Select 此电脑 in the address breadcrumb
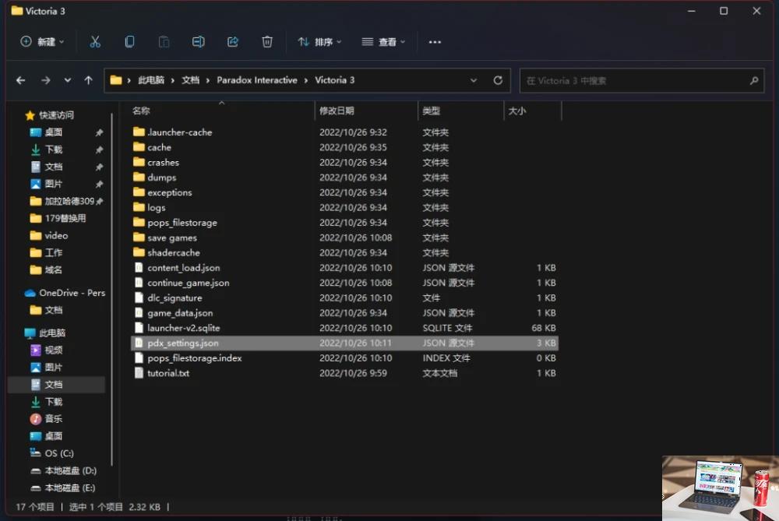 151,80
